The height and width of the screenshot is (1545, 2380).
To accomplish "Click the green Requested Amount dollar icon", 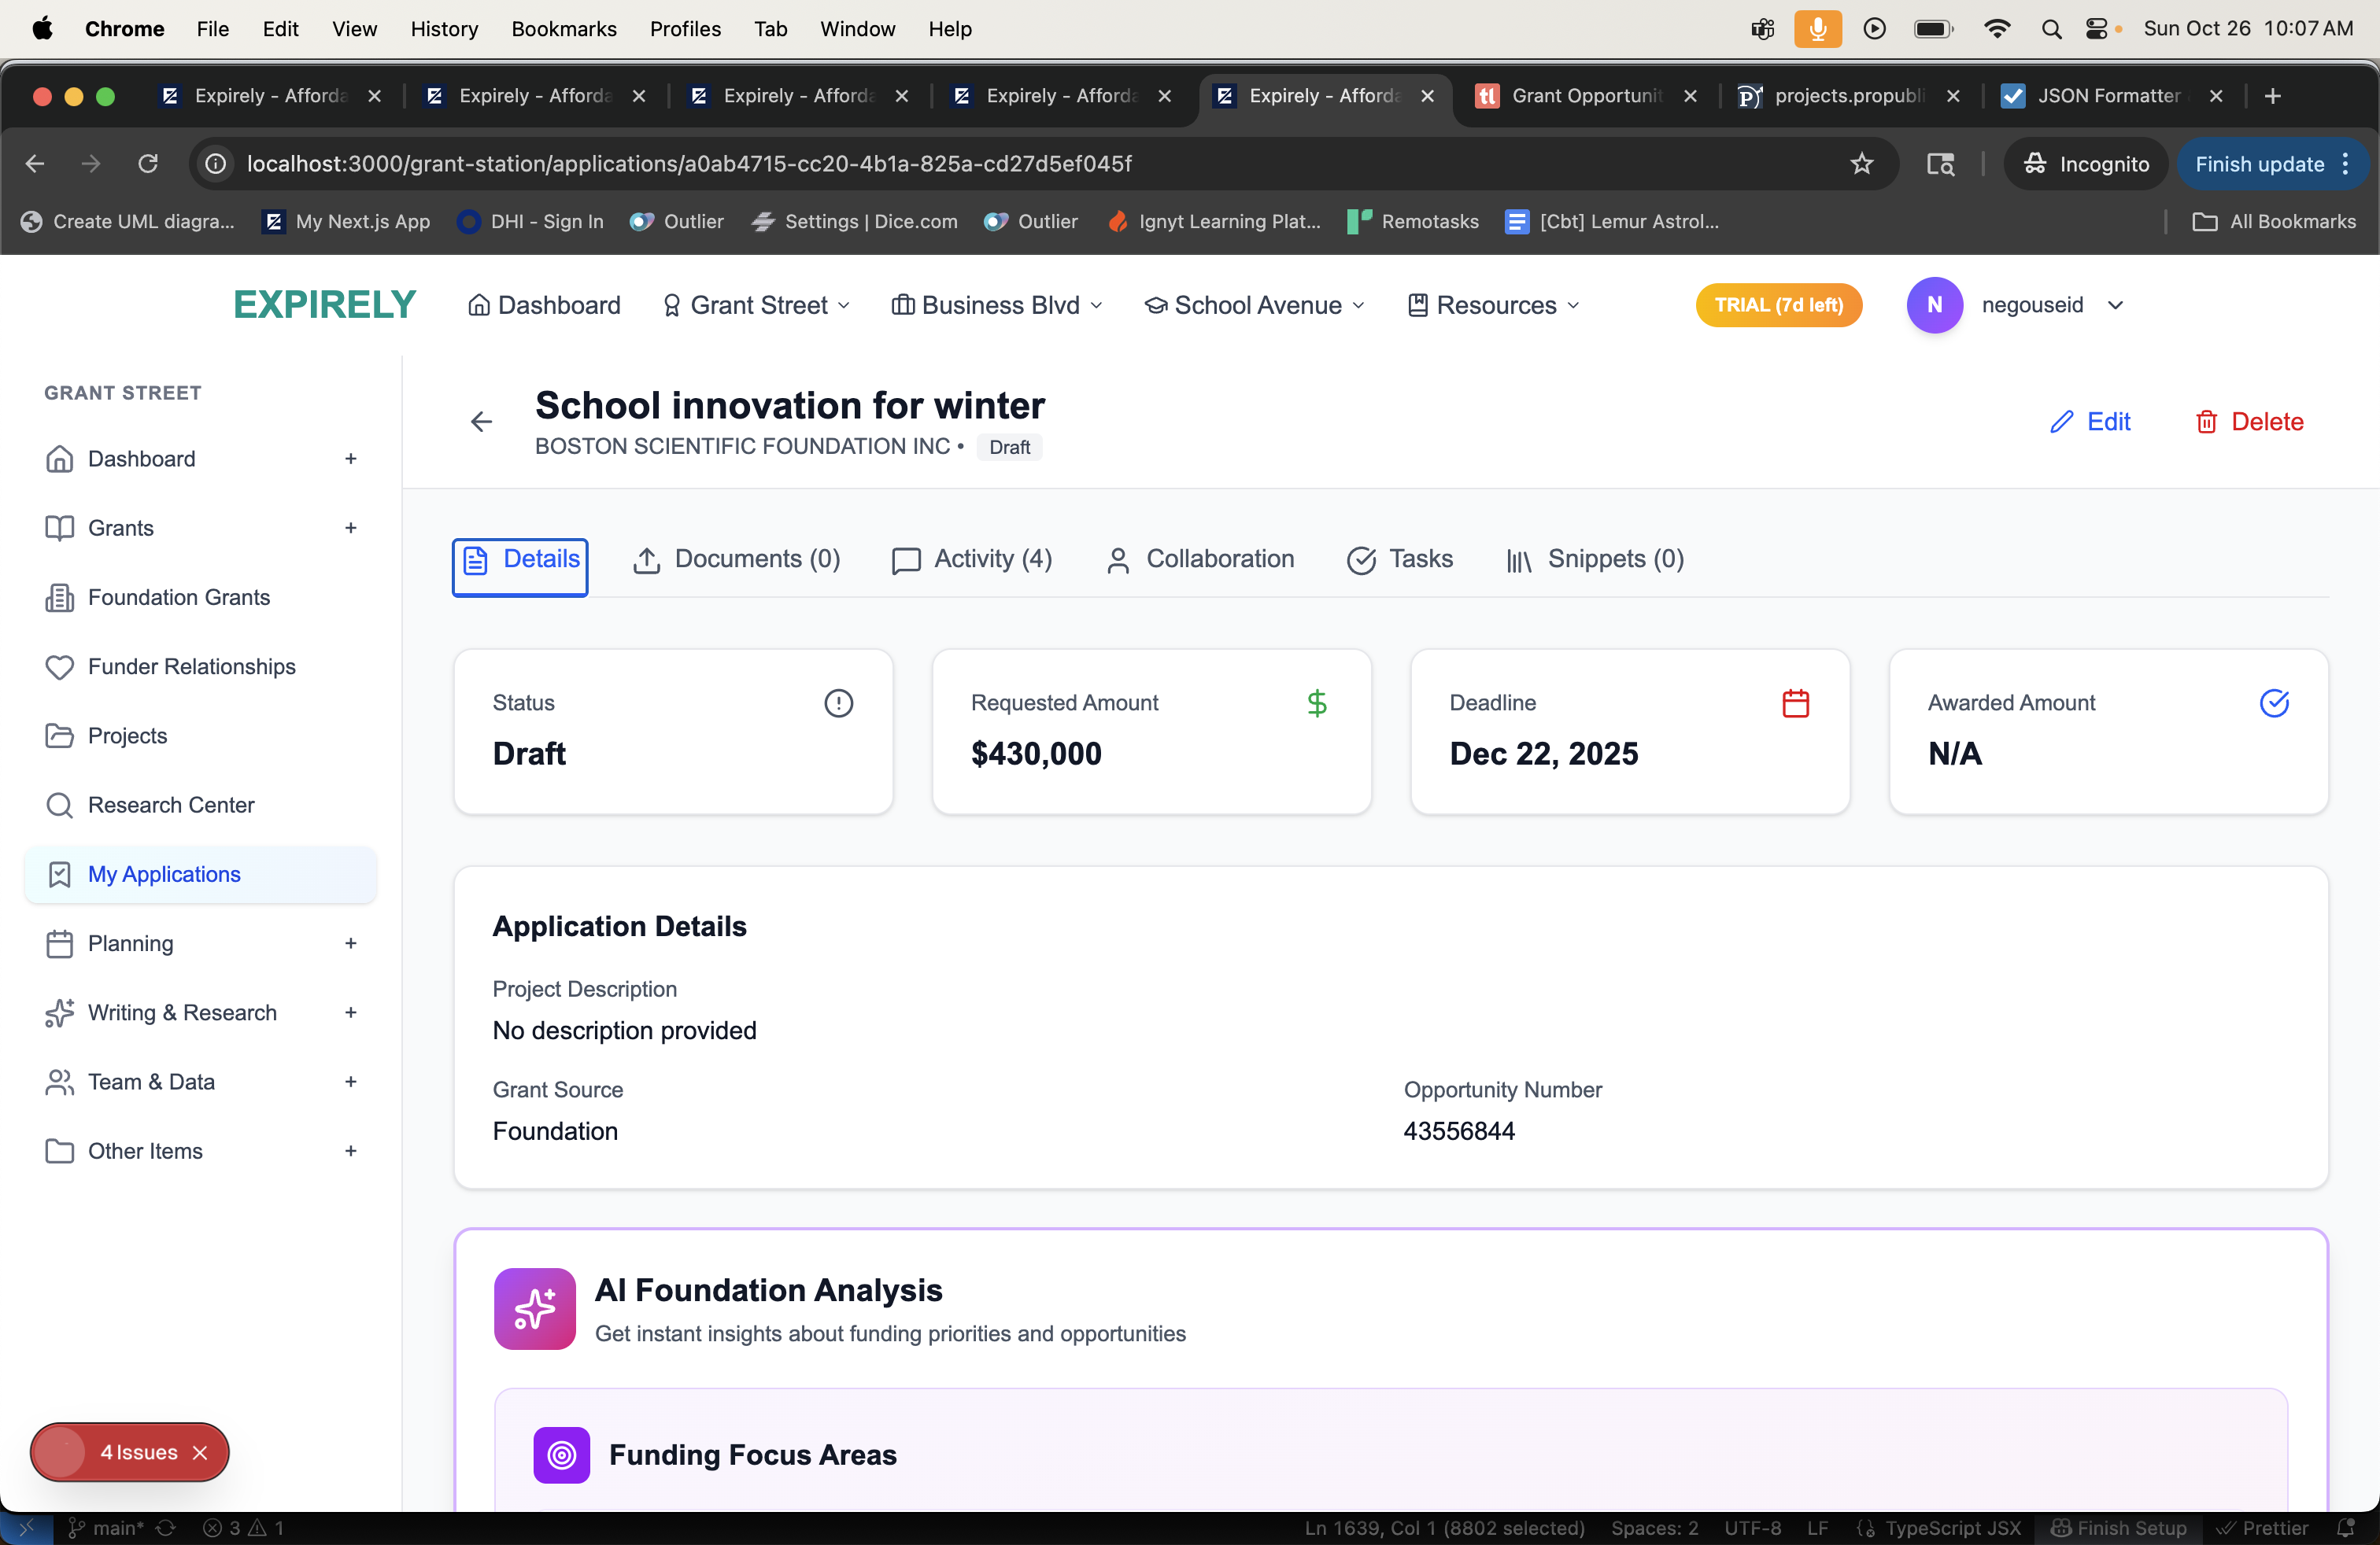I will [1317, 703].
